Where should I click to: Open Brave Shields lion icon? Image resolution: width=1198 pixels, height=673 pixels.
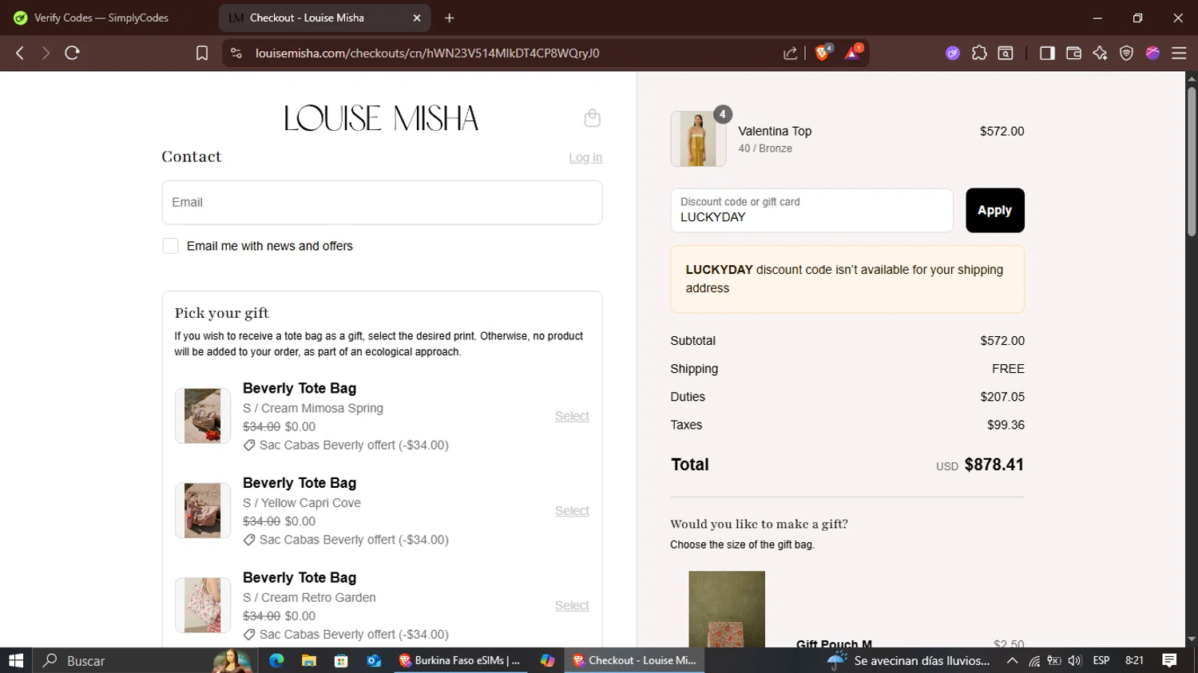pyautogui.click(x=823, y=52)
